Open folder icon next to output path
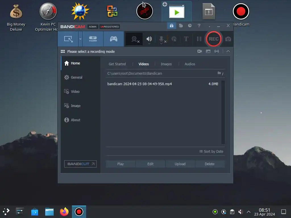 click(x=219, y=73)
